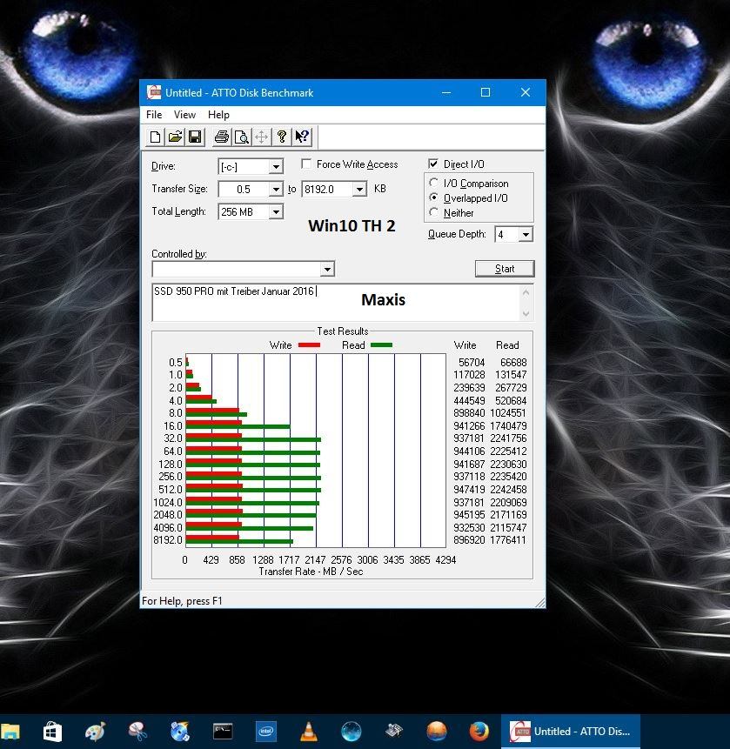The width and height of the screenshot is (730, 749).
Task: Click the read value 1024551
Action: click(508, 412)
